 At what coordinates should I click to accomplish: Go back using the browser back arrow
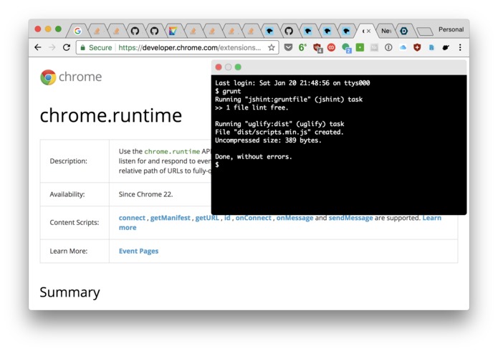[38, 47]
